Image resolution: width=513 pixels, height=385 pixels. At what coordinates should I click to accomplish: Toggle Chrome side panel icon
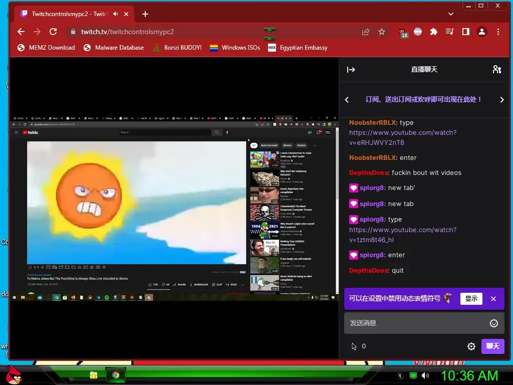[x=465, y=32]
